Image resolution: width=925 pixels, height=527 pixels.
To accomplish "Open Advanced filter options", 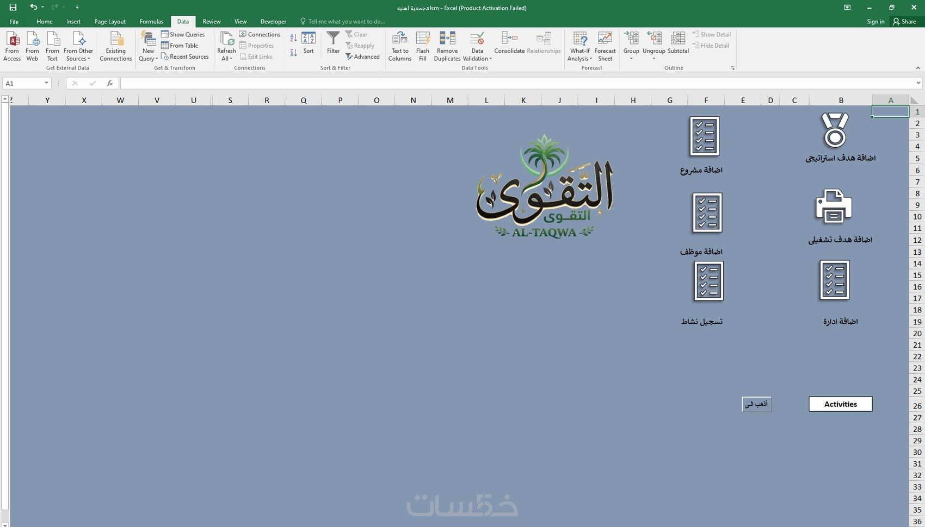I will click(362, 57).
